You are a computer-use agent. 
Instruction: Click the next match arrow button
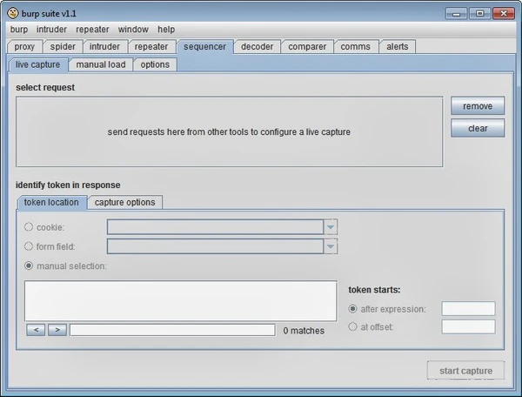tap(57, 330)
